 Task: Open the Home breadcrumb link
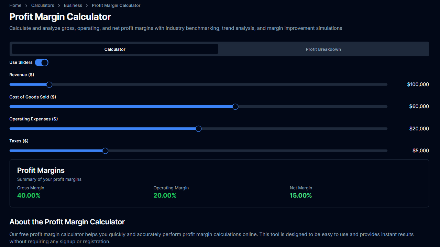coord(15,5)
